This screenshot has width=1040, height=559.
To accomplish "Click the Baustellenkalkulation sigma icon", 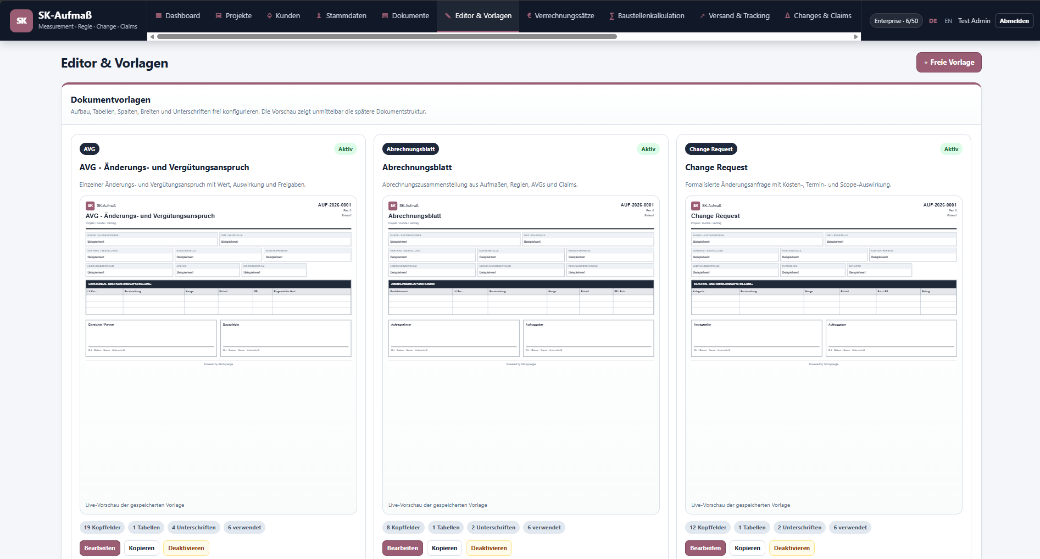I will point(612,16).
